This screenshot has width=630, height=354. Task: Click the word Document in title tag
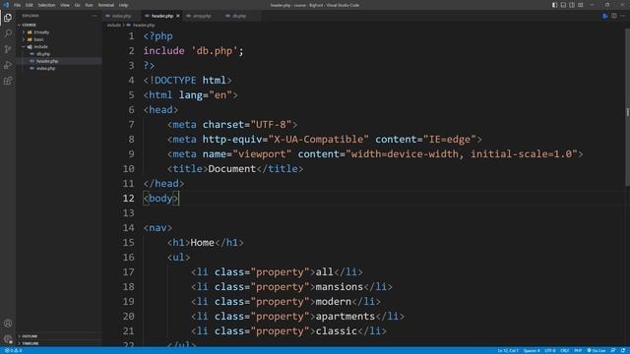(x=232, y=168)
